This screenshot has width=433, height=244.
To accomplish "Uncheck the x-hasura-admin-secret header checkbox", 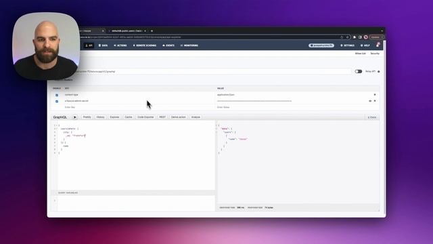I will (57, 101).
